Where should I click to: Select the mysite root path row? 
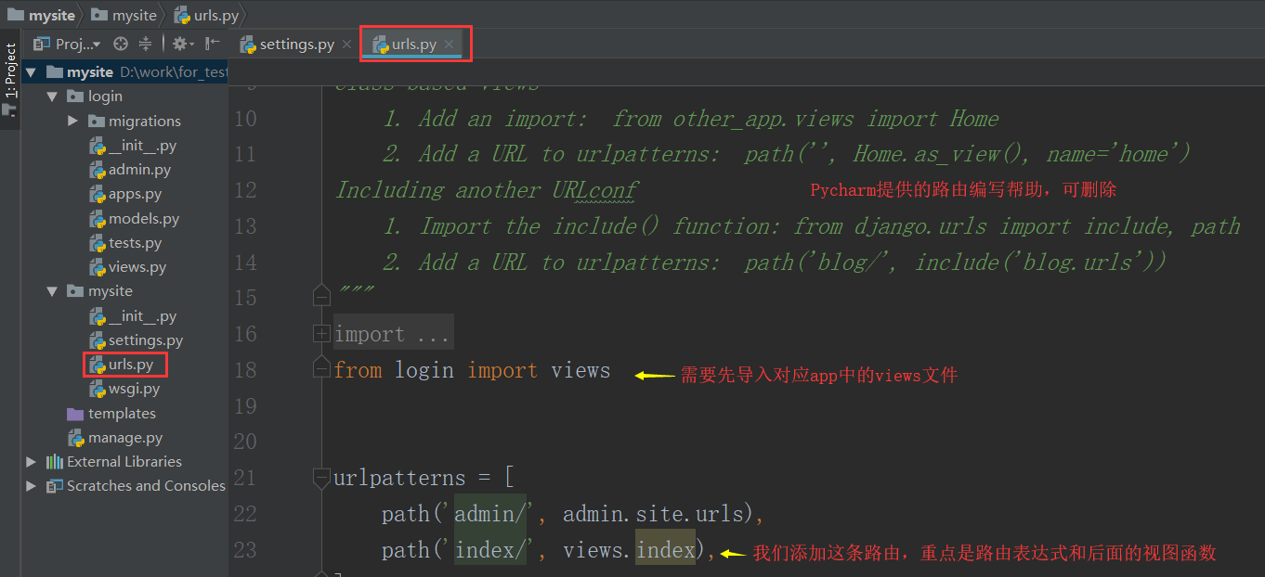click(x=126, y=72)
